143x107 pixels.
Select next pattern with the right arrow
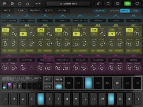(88, 4)
